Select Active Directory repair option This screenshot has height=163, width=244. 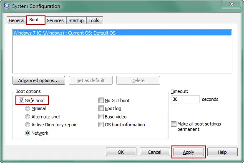28,125
